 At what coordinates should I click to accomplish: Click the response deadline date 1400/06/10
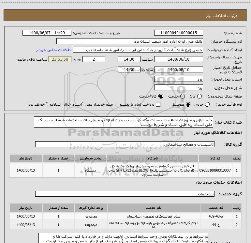pos(179,59)
